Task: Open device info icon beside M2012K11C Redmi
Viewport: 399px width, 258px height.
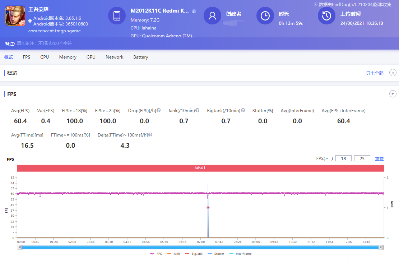Action: click(194, 11)
